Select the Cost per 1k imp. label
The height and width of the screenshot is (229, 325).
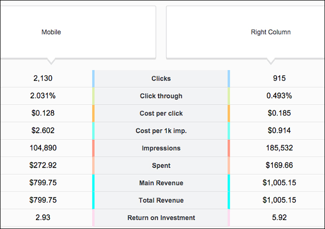tap(161, 131)
